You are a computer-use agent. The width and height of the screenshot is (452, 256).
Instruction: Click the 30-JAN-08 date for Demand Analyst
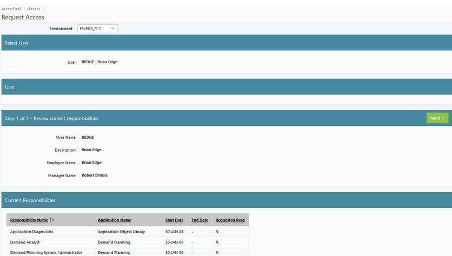175,242
